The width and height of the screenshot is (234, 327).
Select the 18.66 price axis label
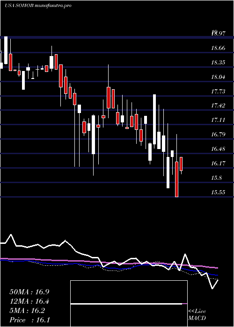(x=219, y=48)
